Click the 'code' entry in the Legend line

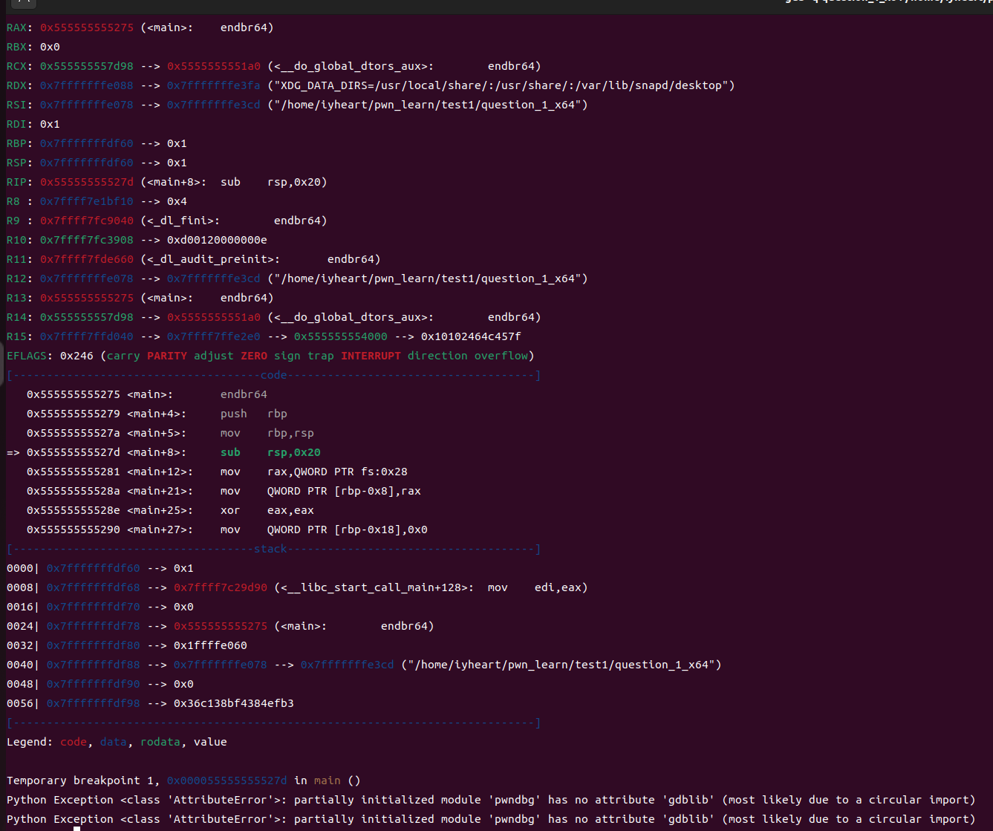pos(74,742)
